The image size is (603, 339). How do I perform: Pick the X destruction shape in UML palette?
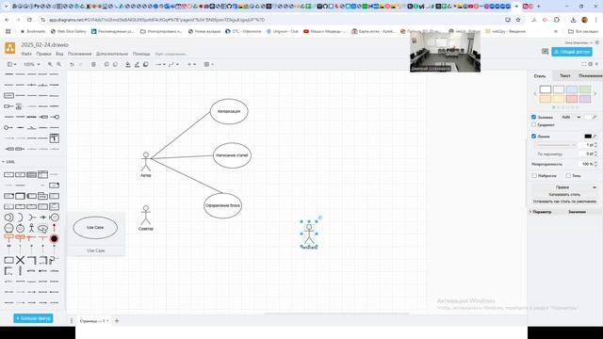point(20,260)
